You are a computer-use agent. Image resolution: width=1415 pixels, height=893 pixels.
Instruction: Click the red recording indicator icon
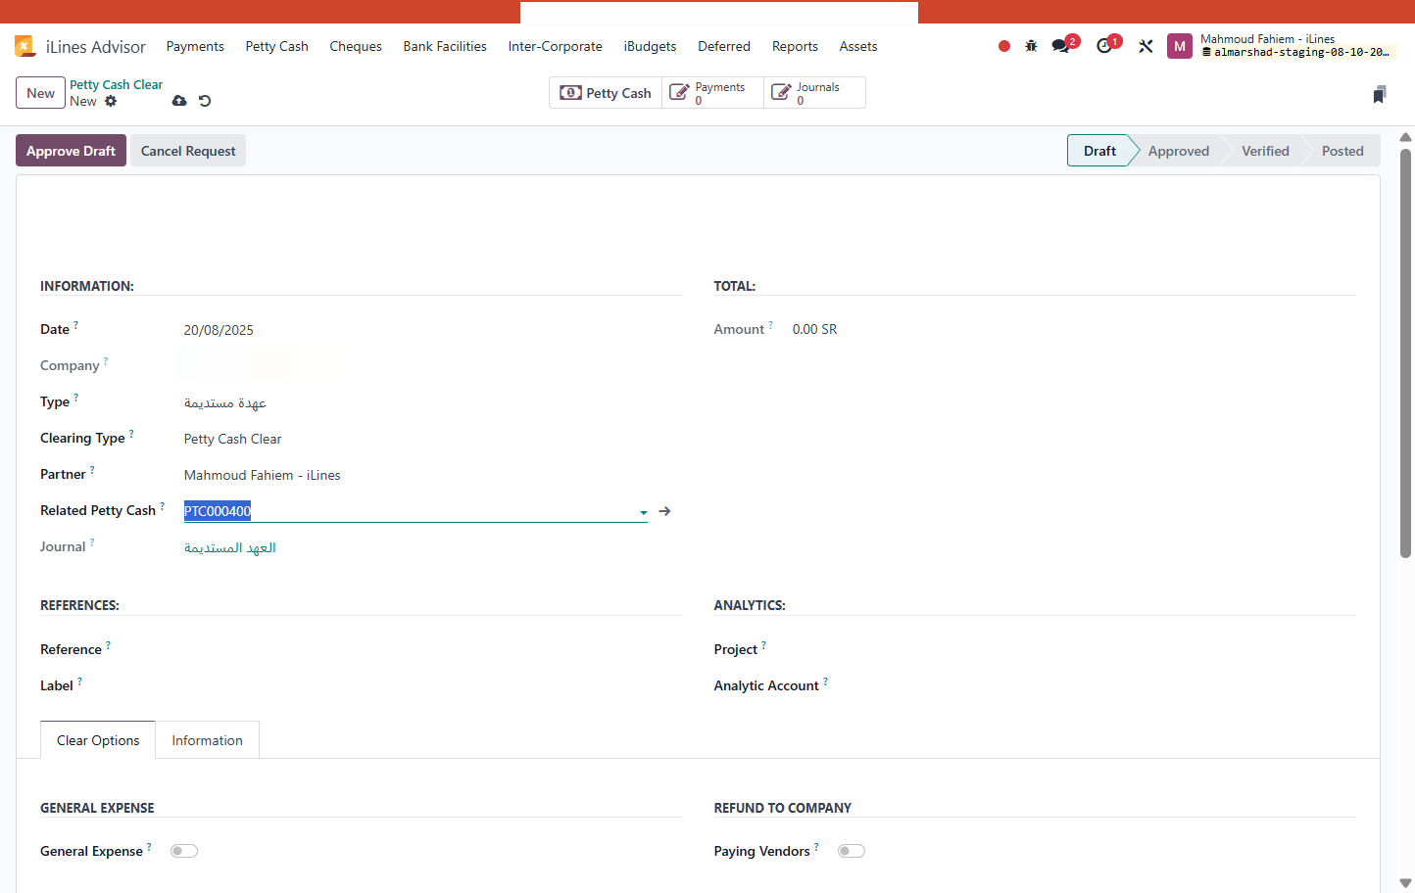[1004, 46]
